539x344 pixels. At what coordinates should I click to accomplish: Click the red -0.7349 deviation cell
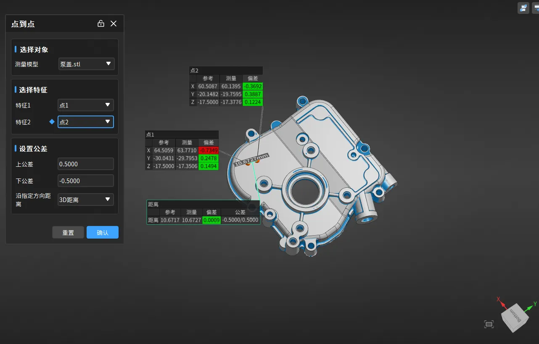[x=209, y=150]
